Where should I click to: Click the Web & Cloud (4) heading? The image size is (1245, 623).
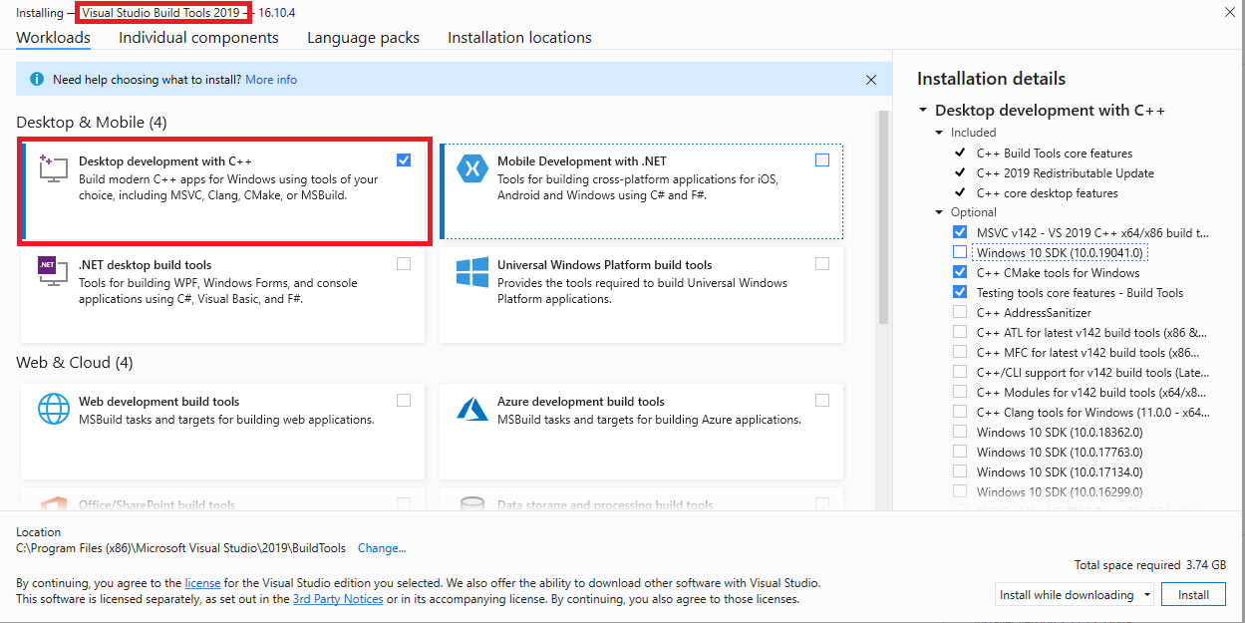point(75,363)
